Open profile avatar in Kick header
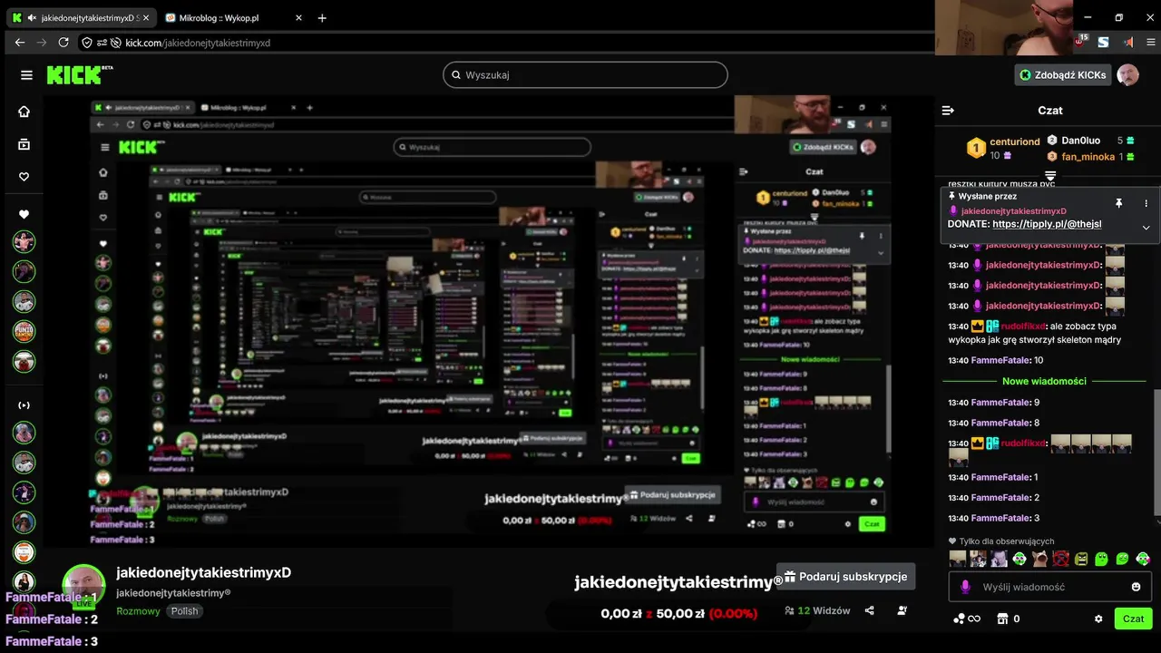 pyautogui.click(x=1127, y=75)
